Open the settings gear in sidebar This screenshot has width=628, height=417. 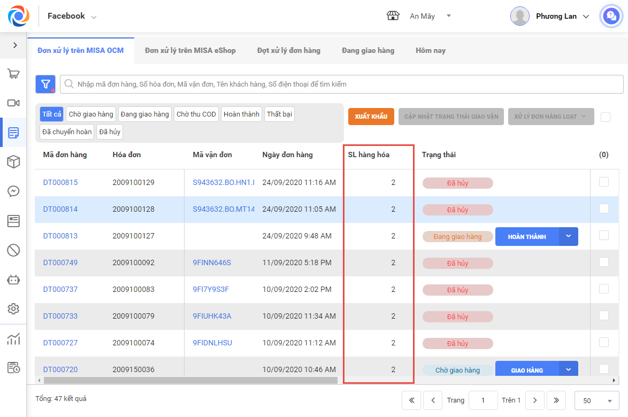[x=13, y=308]
